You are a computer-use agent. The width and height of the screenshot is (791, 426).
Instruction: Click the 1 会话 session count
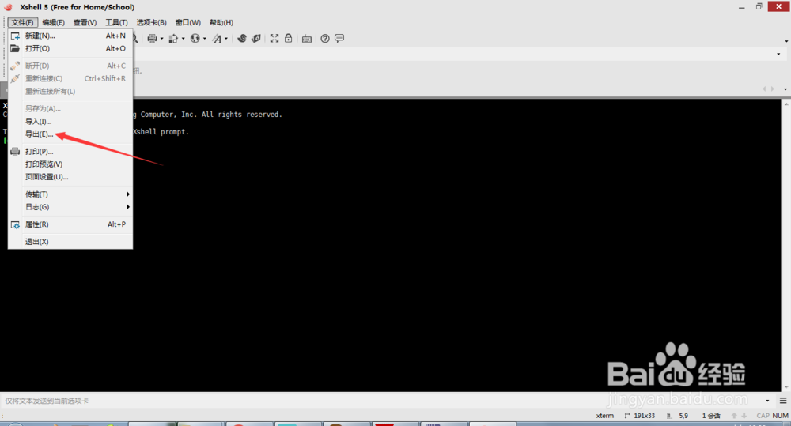point(711,416)
